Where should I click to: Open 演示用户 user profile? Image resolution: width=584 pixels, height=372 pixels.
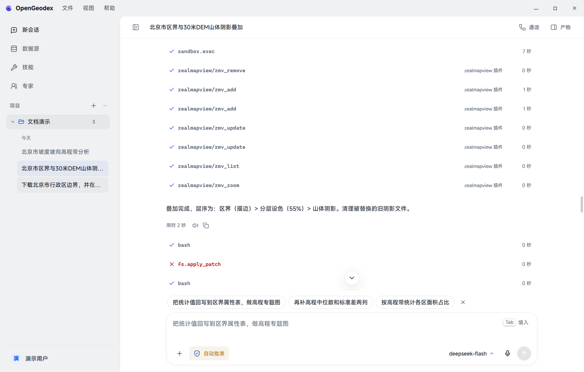pyautogui.click(x=30, y=359)
